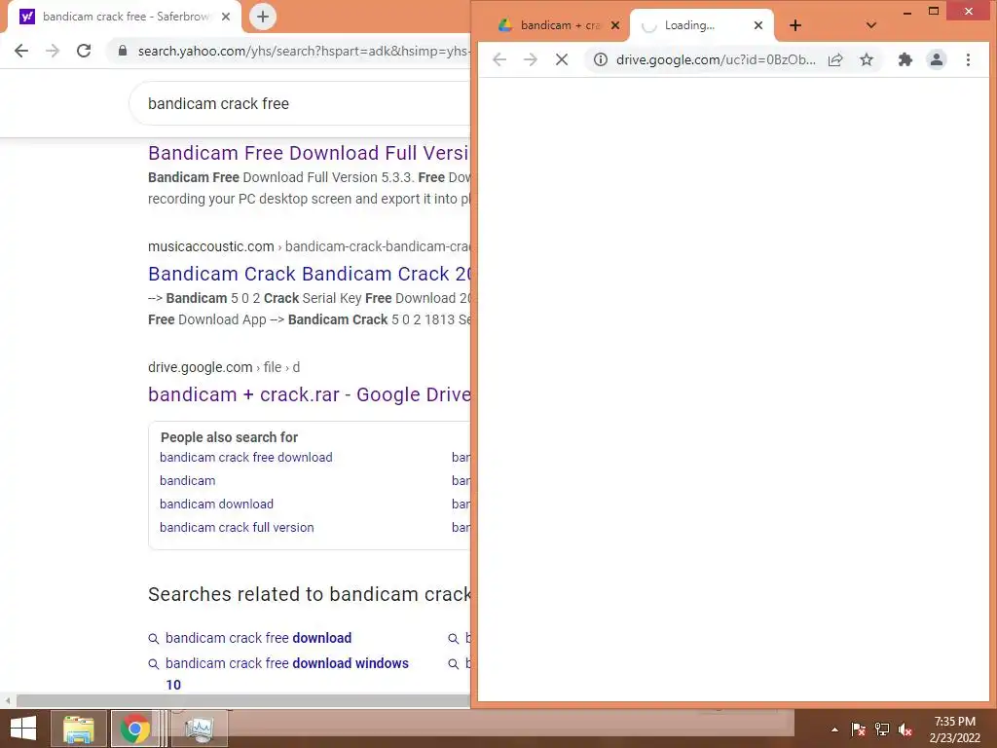Click 'bandicam crack free download windows 10'
Viewport: 997px width, 748px height.
tap(287, 674)
